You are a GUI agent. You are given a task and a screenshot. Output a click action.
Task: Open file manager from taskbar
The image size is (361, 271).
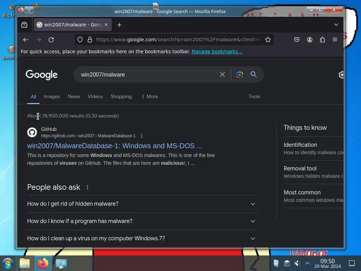click(x=25, y=263)
